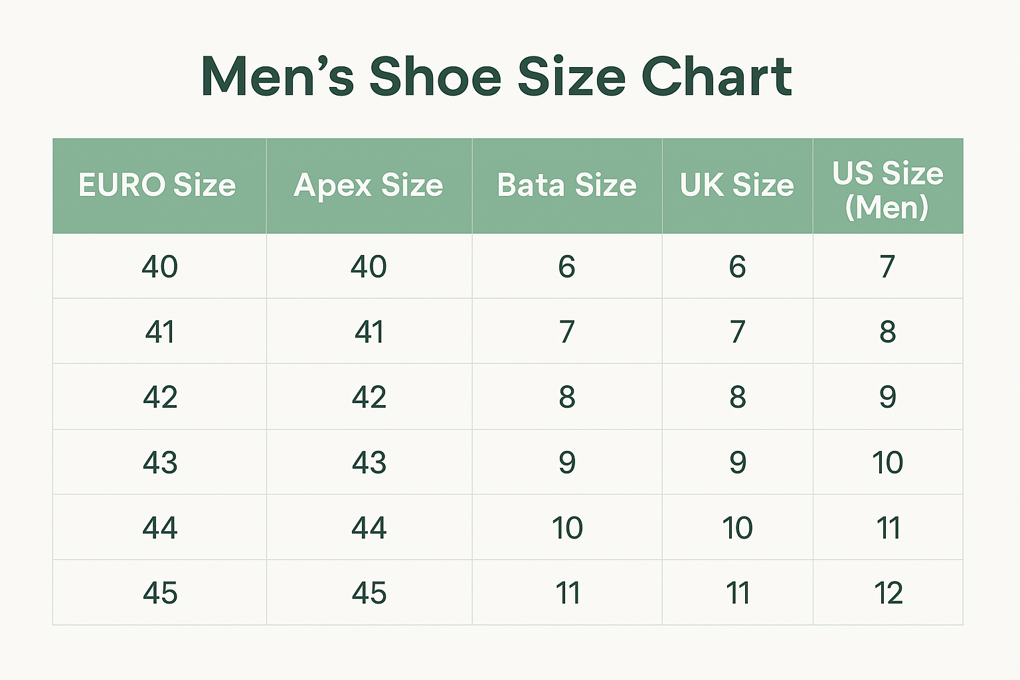The height and width of the screenshot is (680, 1020).
Task: Select the US Size (Men) header
Action: [x=888, y=186]
